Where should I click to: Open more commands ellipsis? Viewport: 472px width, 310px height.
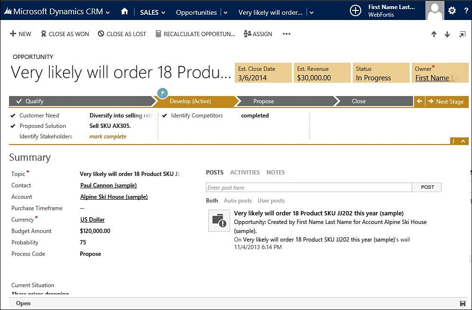click(x=287, y=34)
